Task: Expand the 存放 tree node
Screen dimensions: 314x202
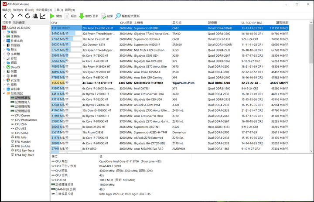Action: (4, 58)
